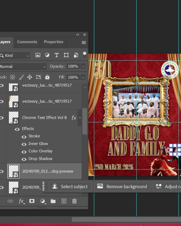Delete the selected layer with trash icon
The height and width of the screenshot is (226, 181).
pos(75,201)
